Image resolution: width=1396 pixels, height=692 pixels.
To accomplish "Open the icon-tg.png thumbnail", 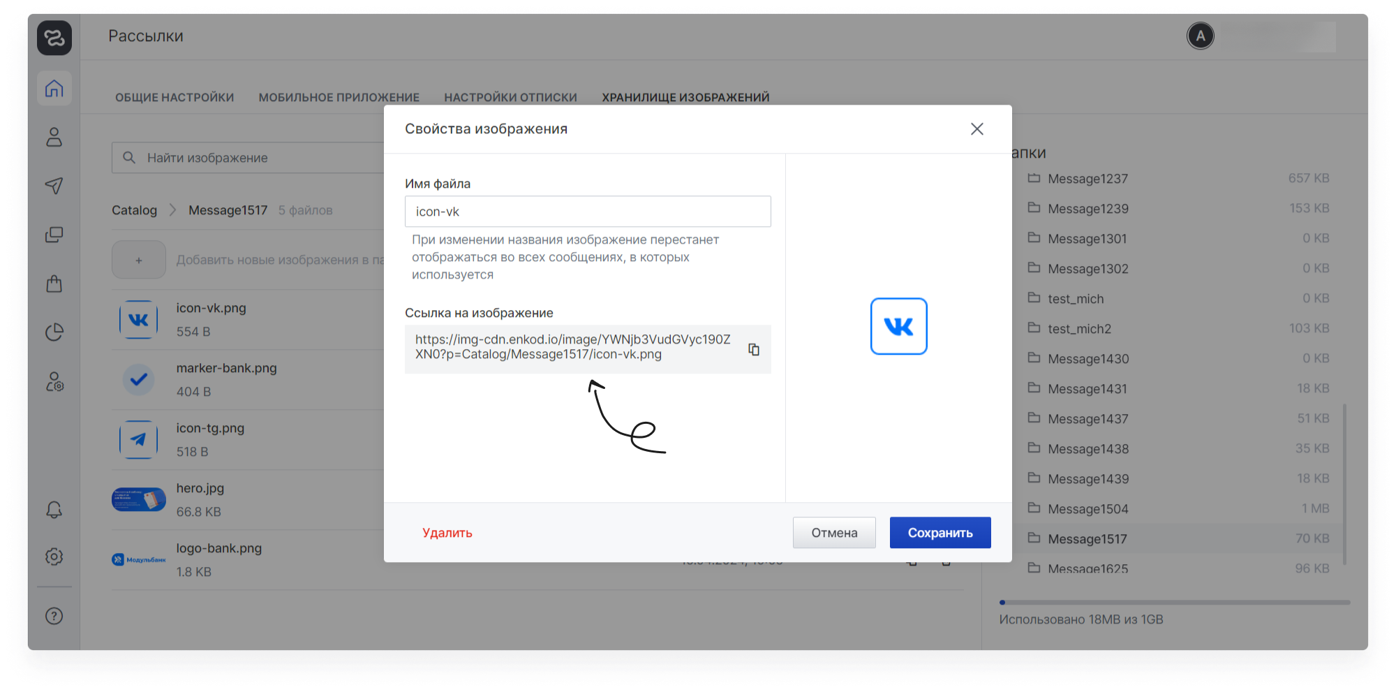I will 139,440.
